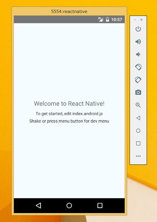Click "To get started, edit index.android.js" text

click(69, 114)
